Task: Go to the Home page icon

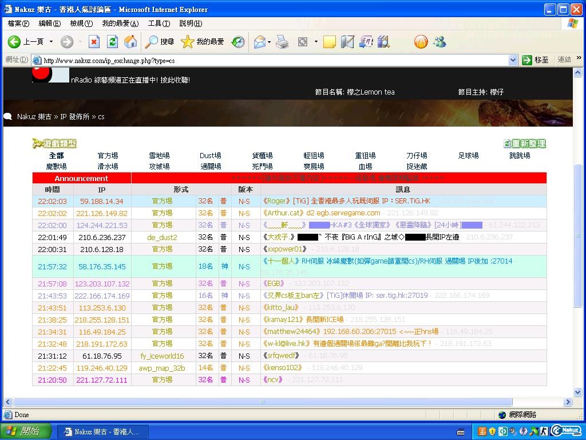Action: coord(130,42)
